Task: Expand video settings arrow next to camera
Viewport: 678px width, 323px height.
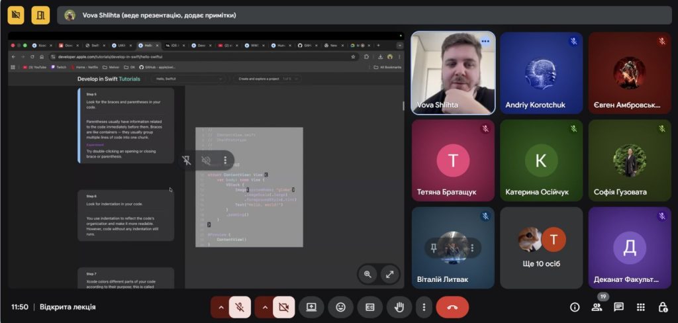Action: tap(264, 307)
